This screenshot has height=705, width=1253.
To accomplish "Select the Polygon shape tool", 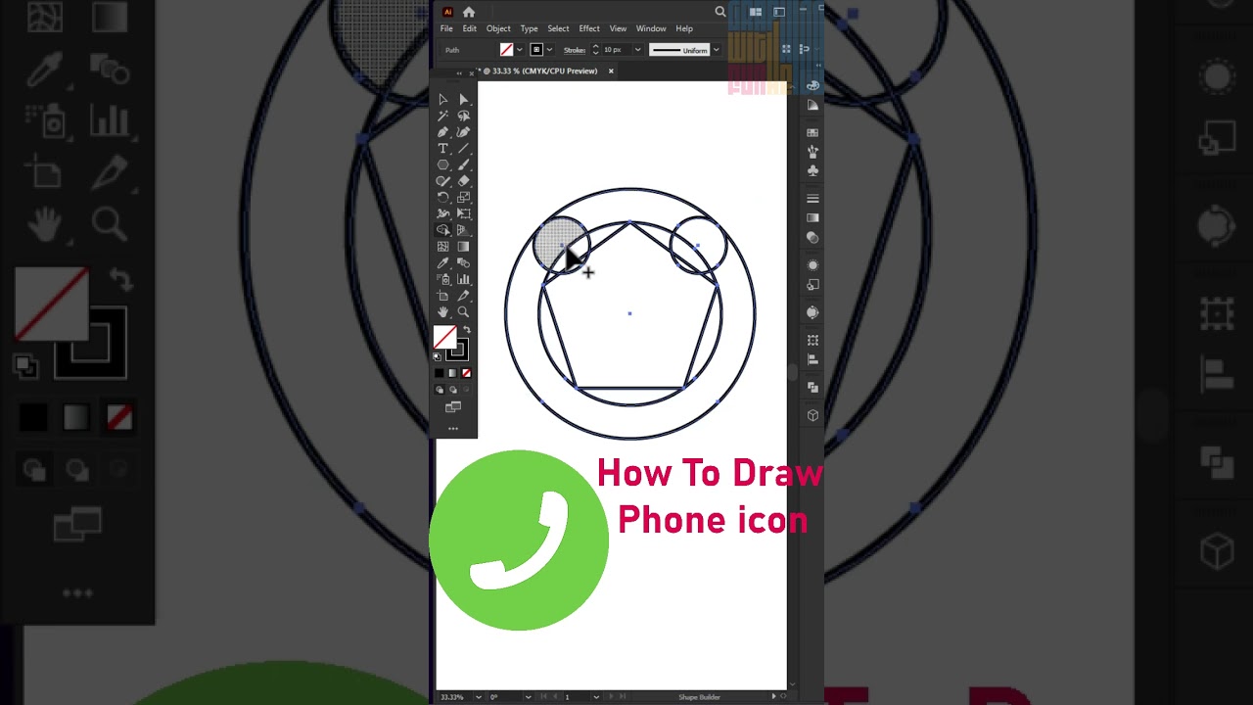I will coord(442,164).
